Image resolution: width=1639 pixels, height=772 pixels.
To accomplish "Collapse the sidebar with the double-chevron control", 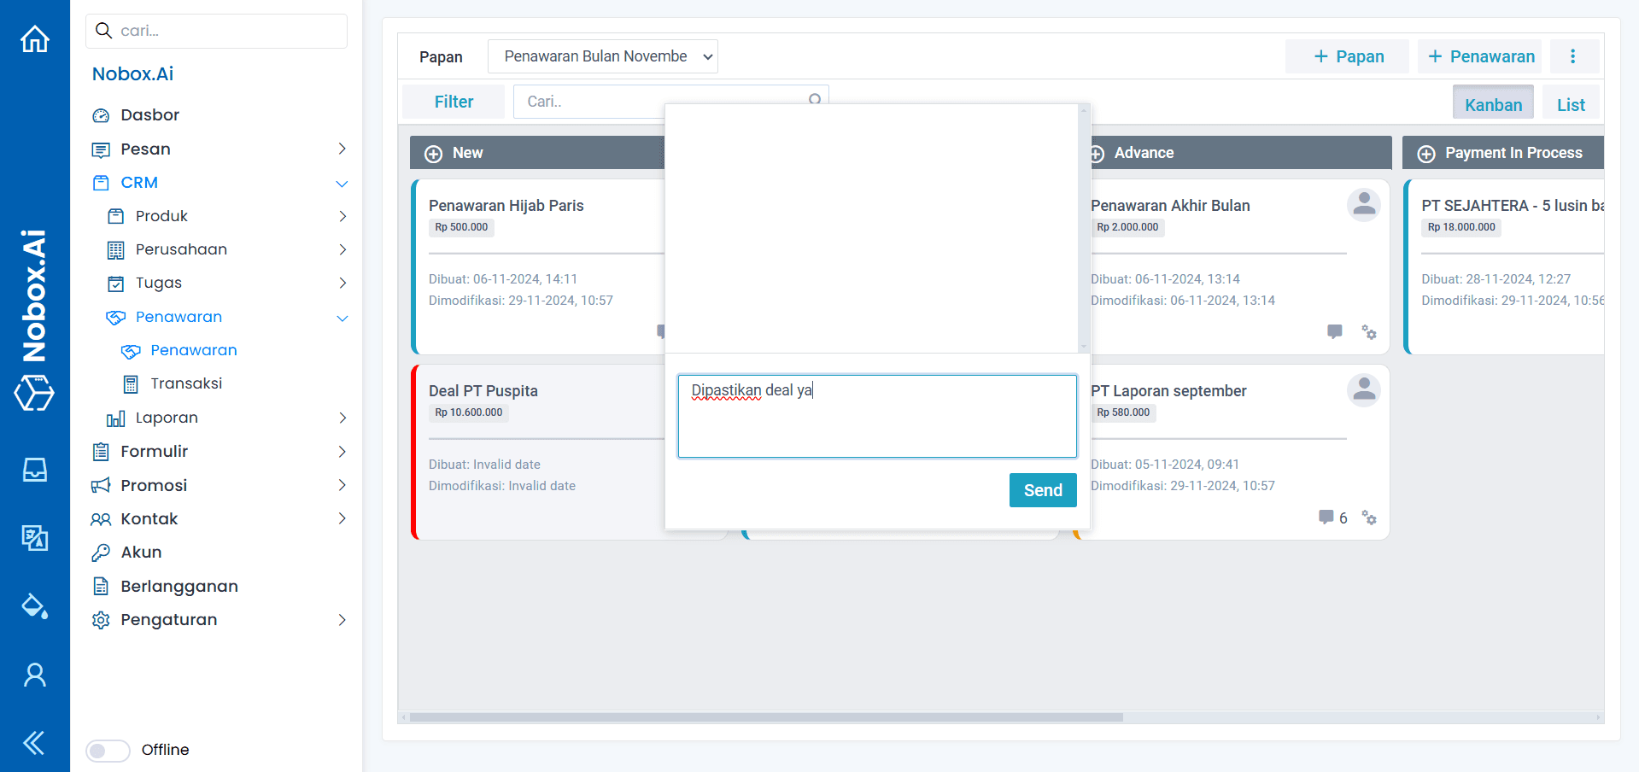I will point(34,742).
